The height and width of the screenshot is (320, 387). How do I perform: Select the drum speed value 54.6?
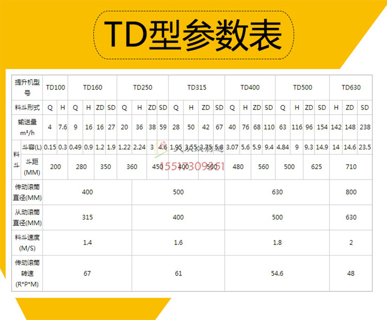pyautogui.click(x=277, y=273)
